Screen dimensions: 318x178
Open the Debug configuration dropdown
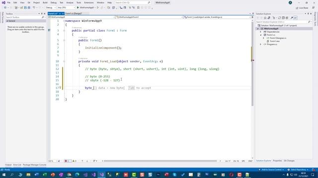click(51, 7)
